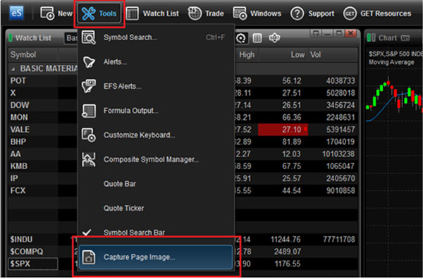The width and height of the screenshot is (423, 279).
Task: Open the Tools menu
Action: 99,13
